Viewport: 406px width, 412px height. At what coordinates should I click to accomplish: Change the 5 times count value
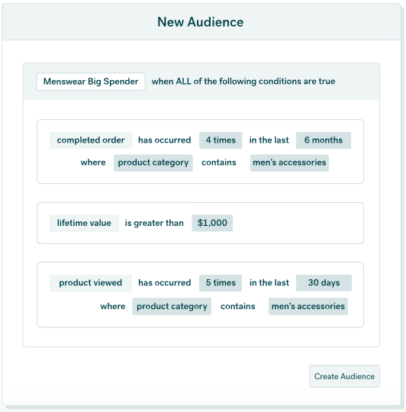pyautogui.click(x=221, y=283)
